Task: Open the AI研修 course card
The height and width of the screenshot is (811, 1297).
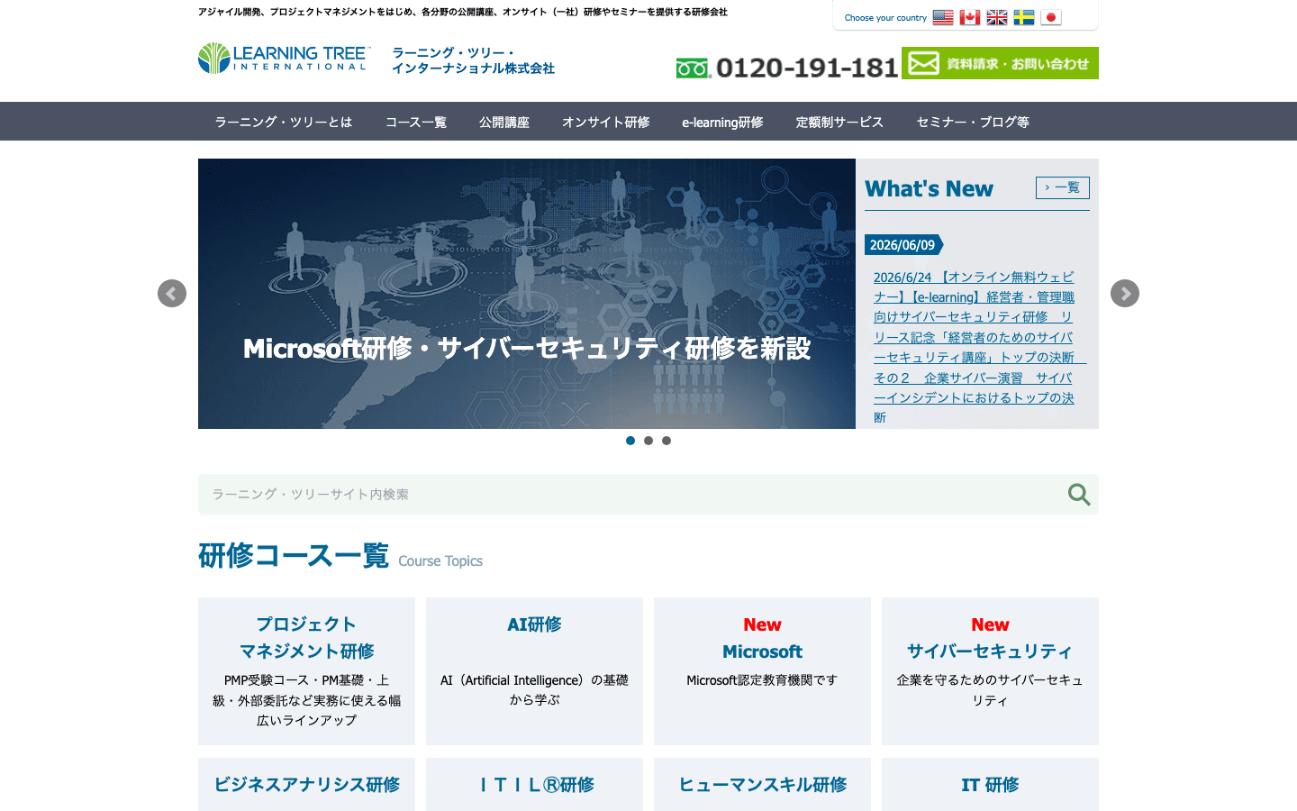Action: click(x=534, y=671)
